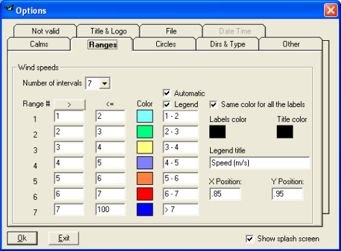Open the Title color black swatch
341x251 pixels.
pos(285,132)
